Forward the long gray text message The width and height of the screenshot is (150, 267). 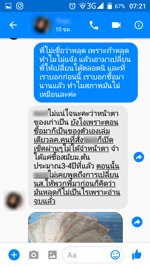139,157
